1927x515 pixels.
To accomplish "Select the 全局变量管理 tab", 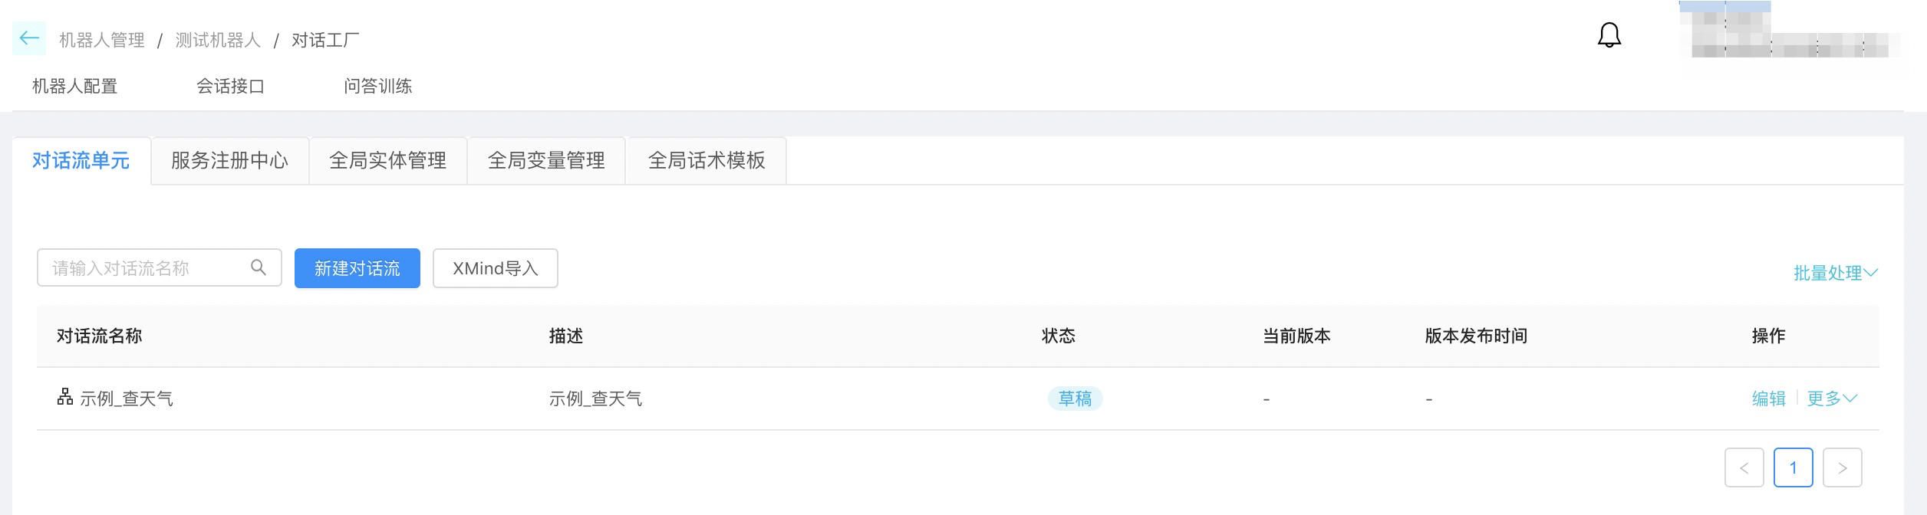I will [547, 160].
